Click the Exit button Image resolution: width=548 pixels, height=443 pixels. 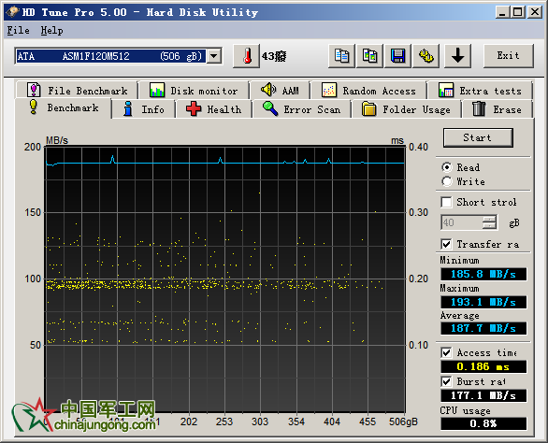point(508,55)
